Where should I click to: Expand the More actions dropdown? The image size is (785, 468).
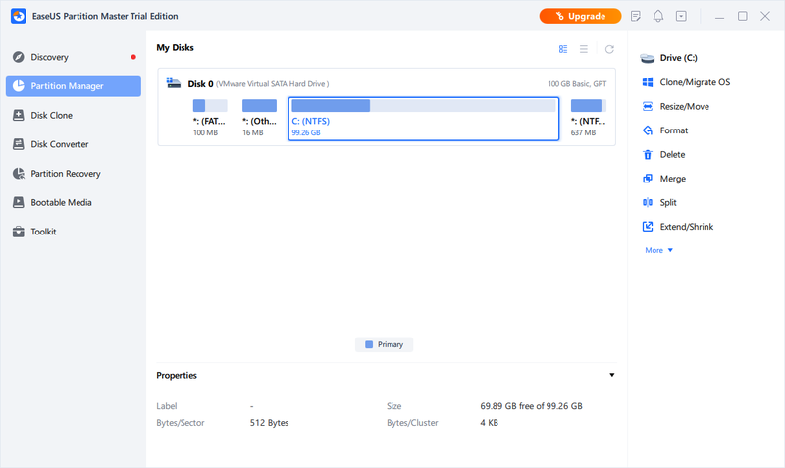tap(659, 250)
